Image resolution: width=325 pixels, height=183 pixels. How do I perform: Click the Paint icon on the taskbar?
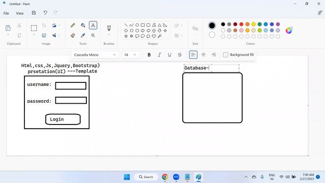[x=199, y=177]
